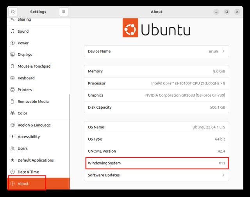250x197 pixels.
Task: Click the Memory row label
Action: pyautogui.click(x=95, y=71)
